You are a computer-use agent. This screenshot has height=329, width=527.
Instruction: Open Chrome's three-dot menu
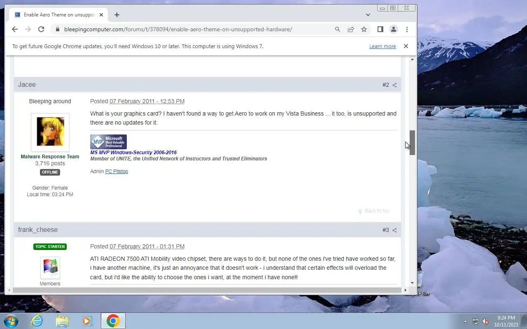pyautogui.click(x=407, y=29)
